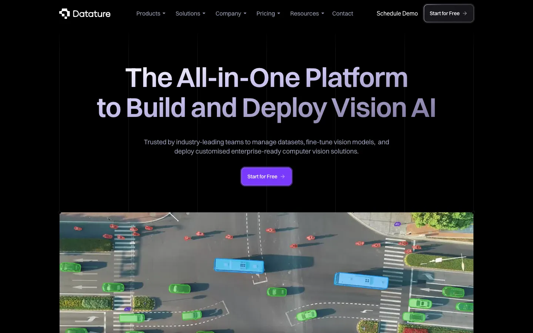Click the Schedule Demo link
533x333 pixels.
click(x=397, y=13)
